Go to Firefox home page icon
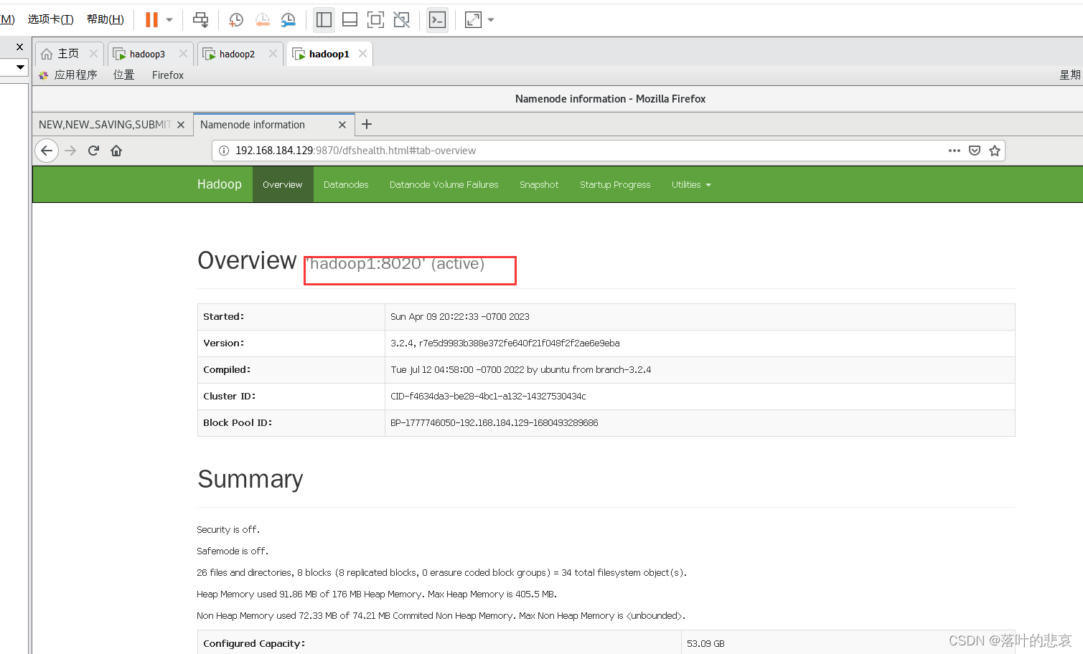 (x=116, y=151)
